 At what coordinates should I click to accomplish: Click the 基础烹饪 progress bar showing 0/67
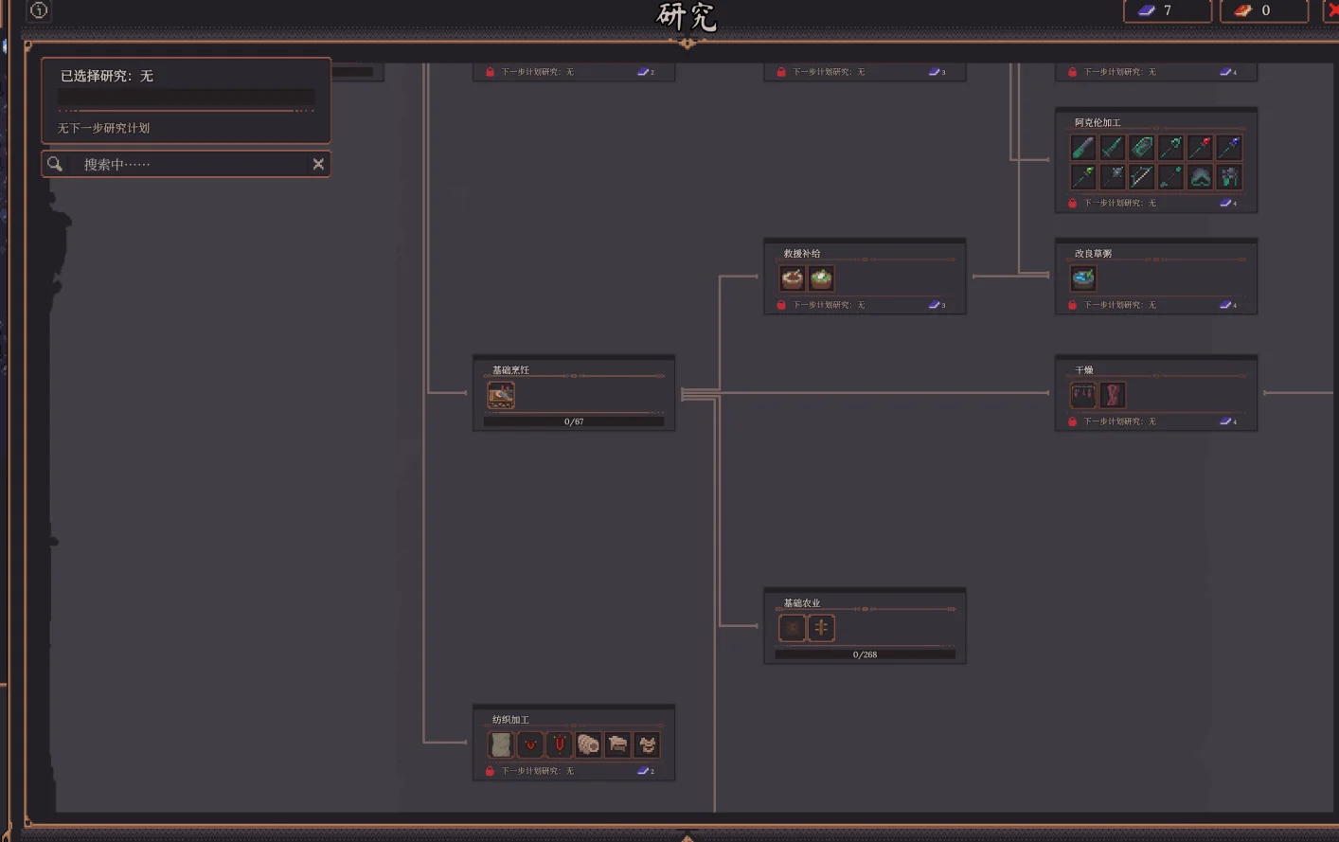[x=574, y=421]
